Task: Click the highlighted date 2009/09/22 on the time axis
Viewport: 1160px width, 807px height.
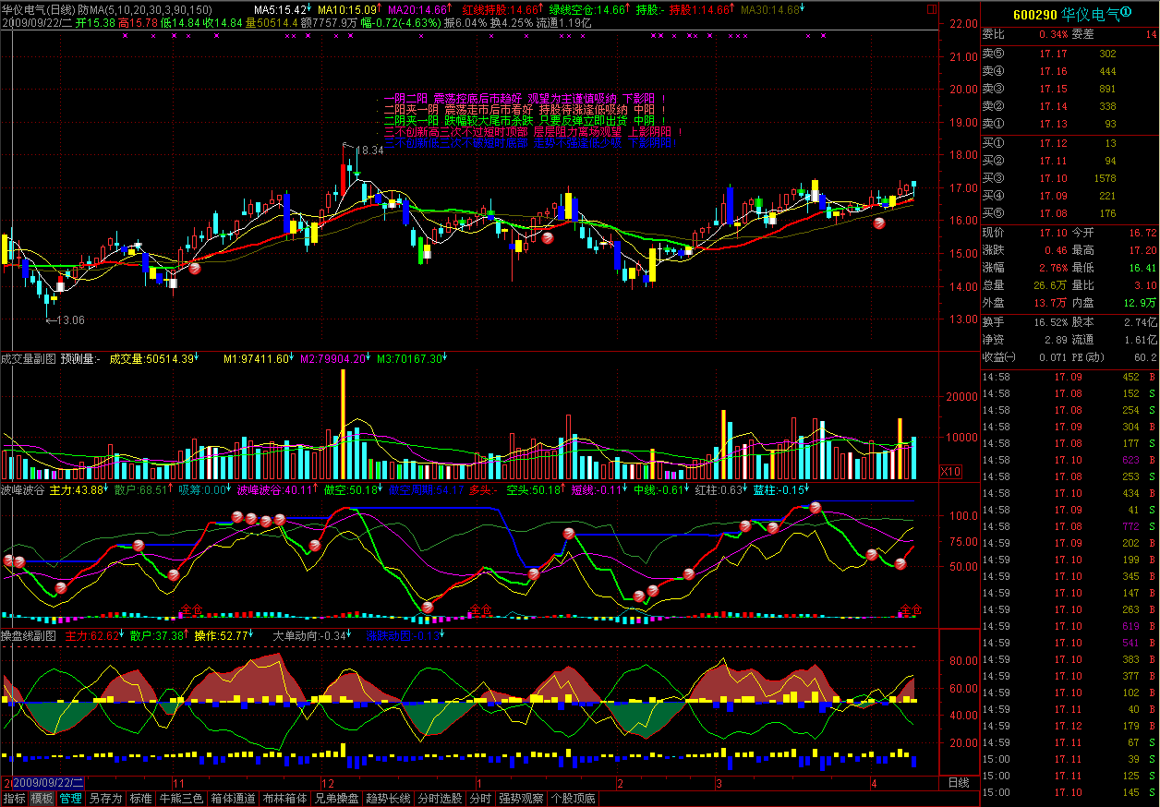Action: (46, 783)
